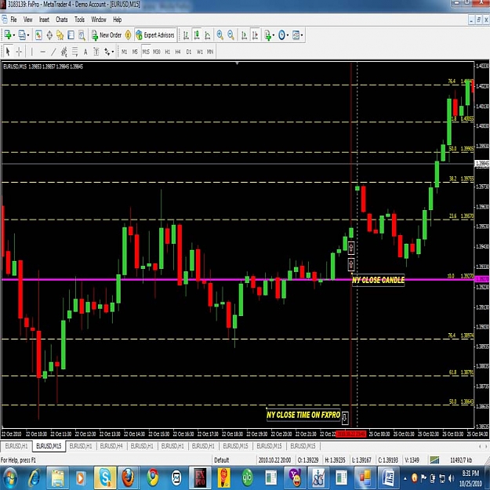Show the Market Watch window
The image size is (490, 490).
tap(38, 35)
